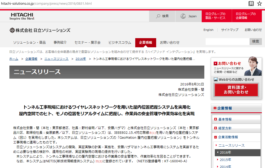Select 2016年 in sidebar list

(x=238, y=153)
